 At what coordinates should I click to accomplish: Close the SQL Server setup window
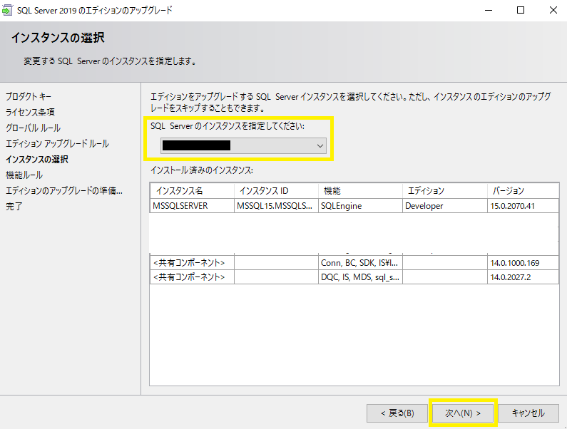553,11
